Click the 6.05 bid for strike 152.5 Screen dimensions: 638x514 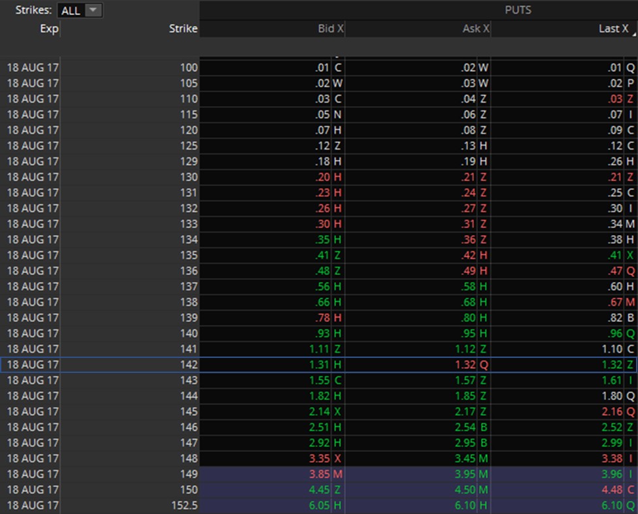319,506
